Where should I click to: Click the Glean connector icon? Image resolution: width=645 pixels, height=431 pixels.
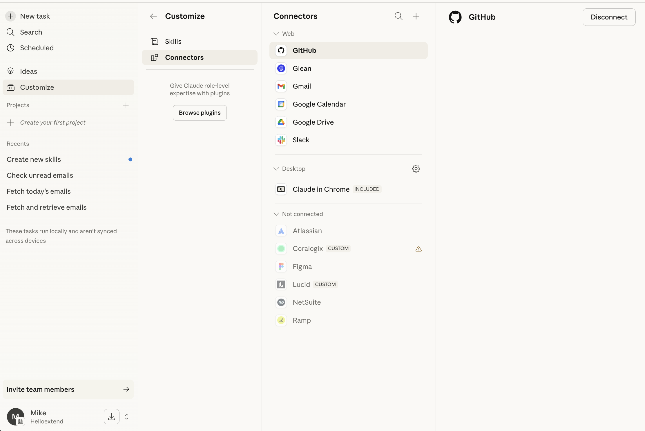pos(281,69)
